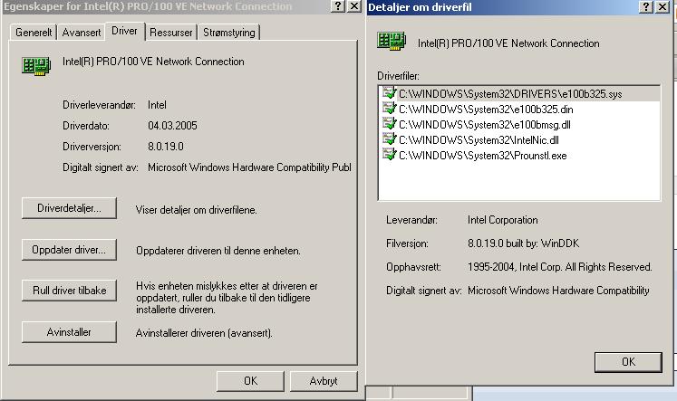The width and height of the screenshot is (677, 401).
Task: Click Leverandør value Intel Corporation
Action: [x=503, y=220]
